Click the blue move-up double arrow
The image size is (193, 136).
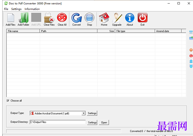pyautogui.click(x=191, y=61)
